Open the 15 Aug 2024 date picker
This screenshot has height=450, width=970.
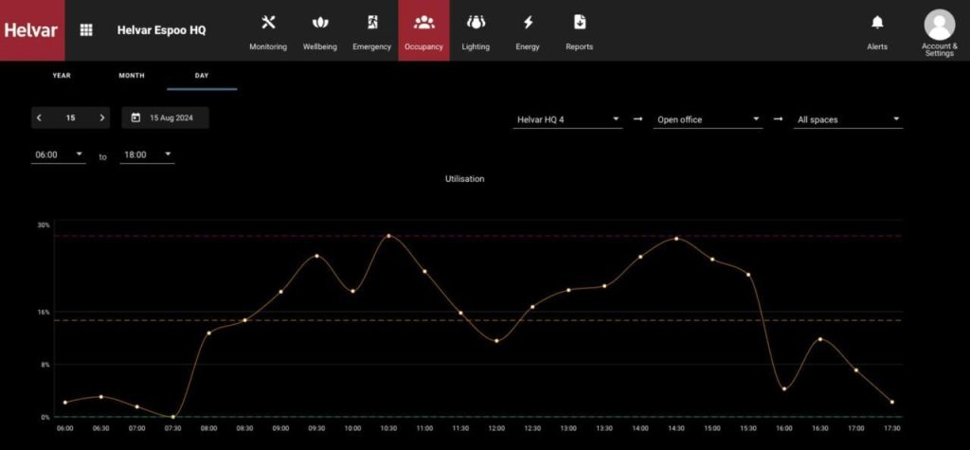(165, 118)
